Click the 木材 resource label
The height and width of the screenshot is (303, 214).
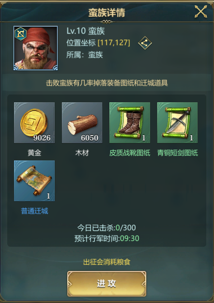[82, 153]
